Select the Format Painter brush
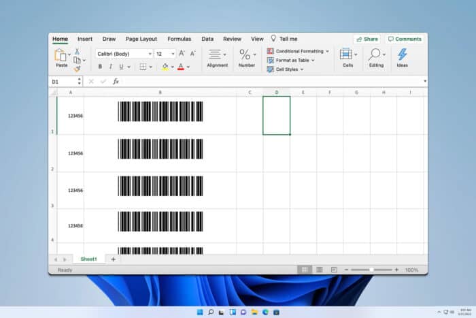This screenshot has height=318, width=476. tap(77, 69)
